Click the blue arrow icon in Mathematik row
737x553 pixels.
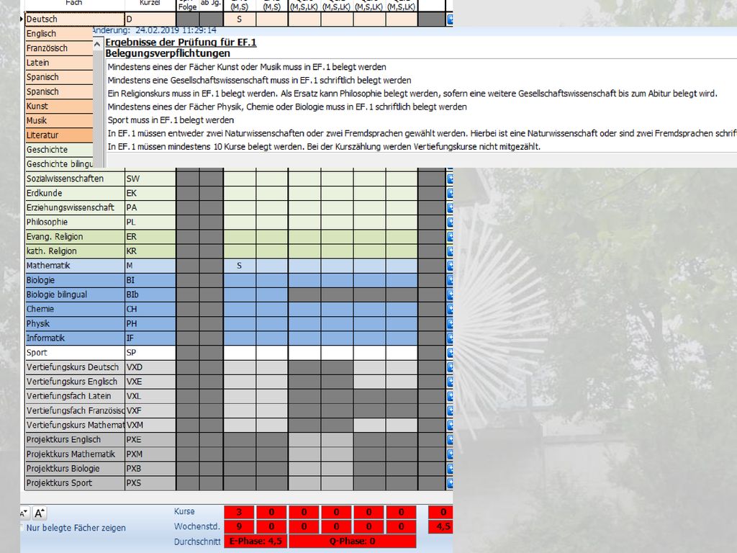pos(450,266)
